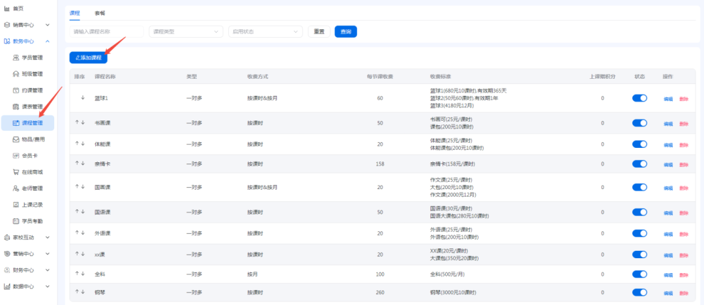Viewport: 704px width, 305px height.
Task: Disable the 国语课 status switch
Action: (639, 212)
